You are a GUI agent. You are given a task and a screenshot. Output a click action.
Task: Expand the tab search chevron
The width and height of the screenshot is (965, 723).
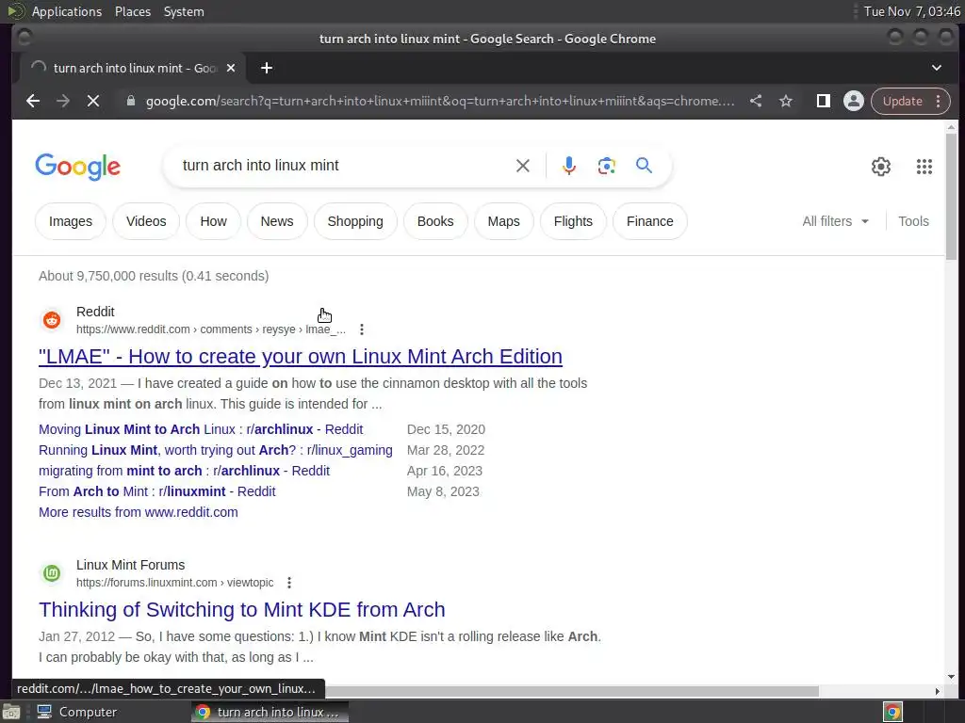(936, 68)
